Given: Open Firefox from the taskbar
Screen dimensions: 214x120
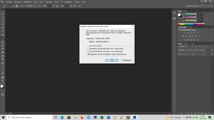Looking at the screenshot, I should click(82, 117).
